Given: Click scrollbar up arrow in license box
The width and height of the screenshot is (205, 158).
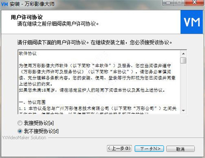Looking at the screenshot, I should 183,54.
